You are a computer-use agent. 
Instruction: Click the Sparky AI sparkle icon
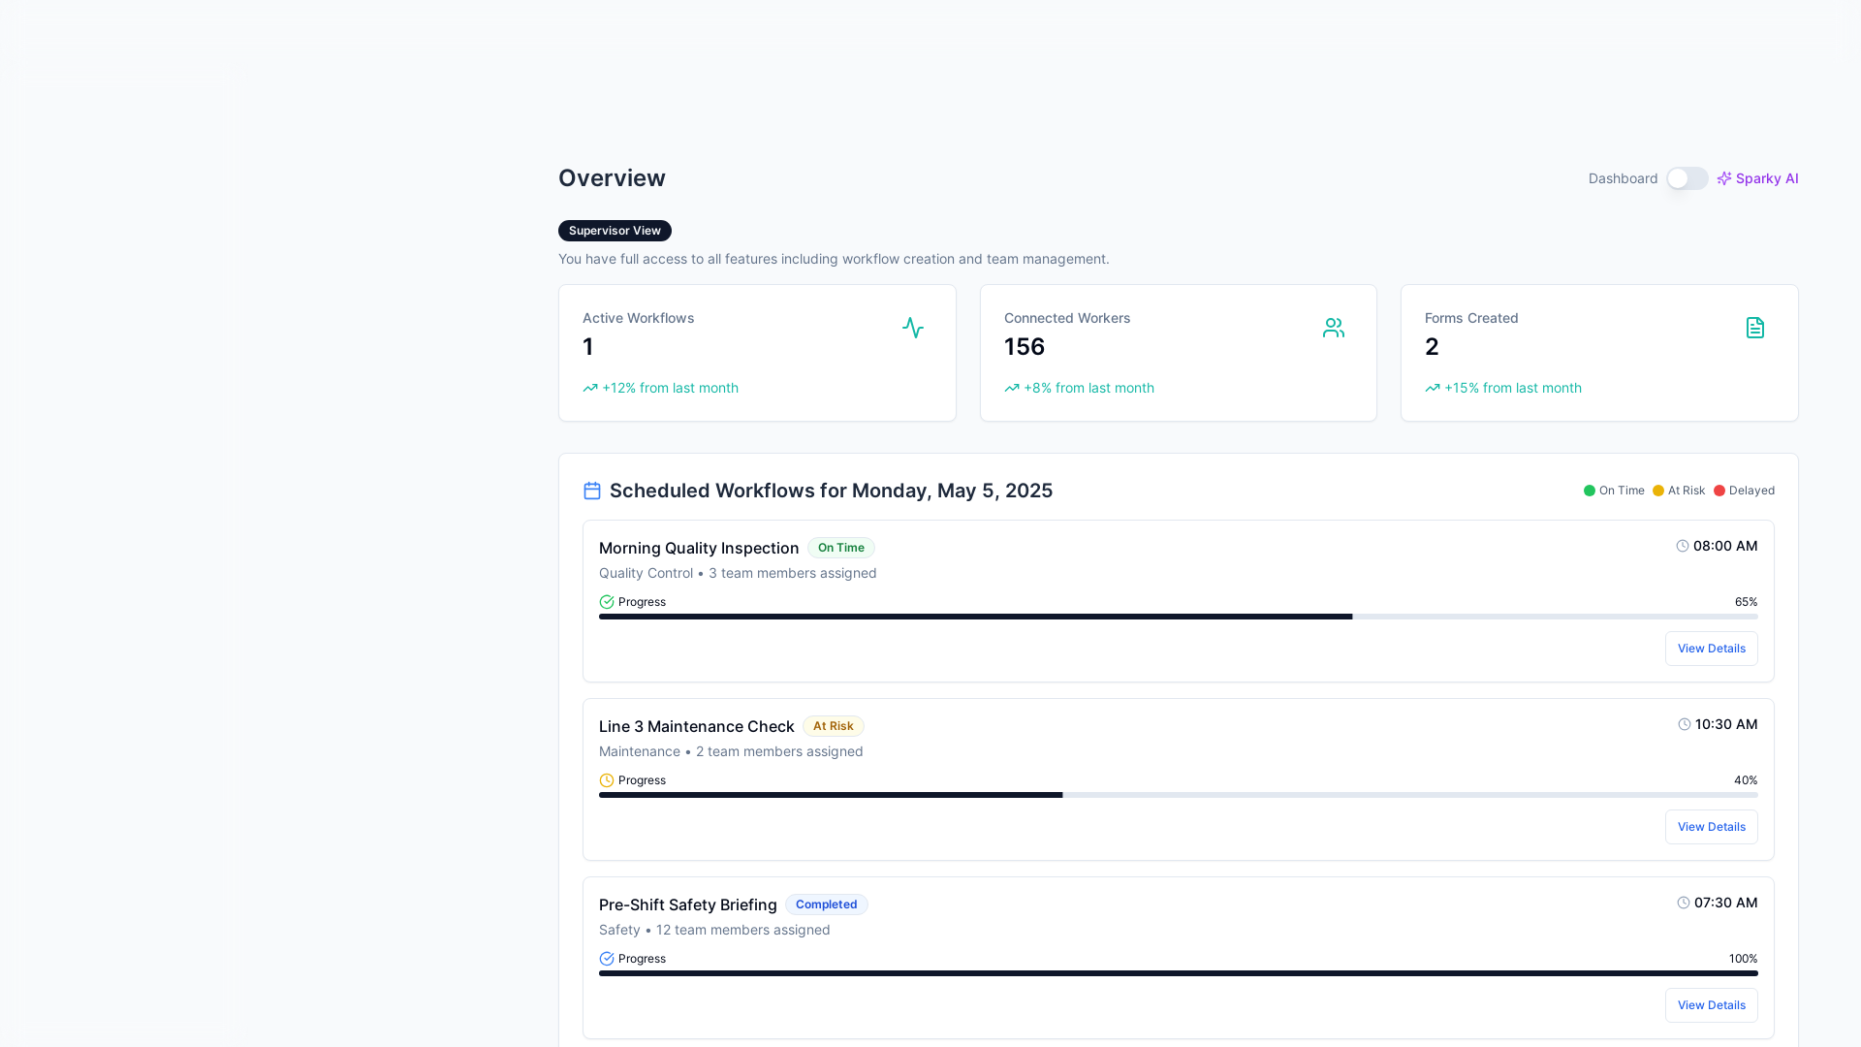1723,178
